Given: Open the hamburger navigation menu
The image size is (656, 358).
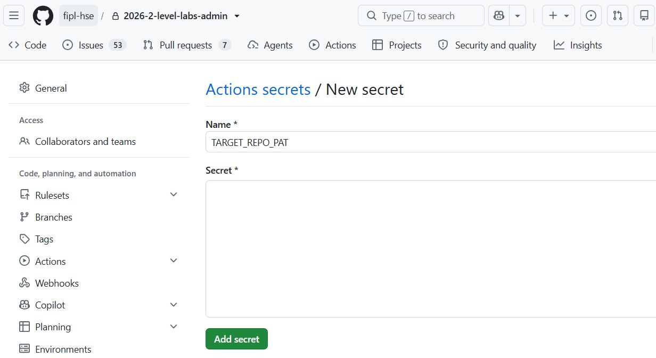Looking at the screenshot, I should 14,16.
